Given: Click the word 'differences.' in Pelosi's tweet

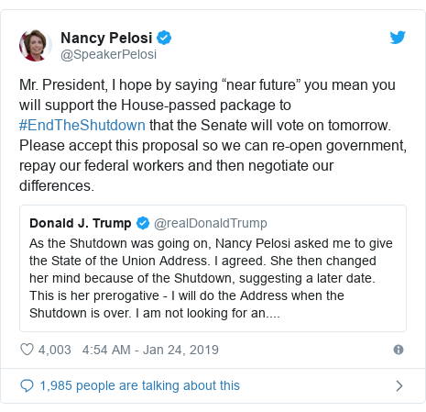Looking at the screenshot, I should 57,186.
